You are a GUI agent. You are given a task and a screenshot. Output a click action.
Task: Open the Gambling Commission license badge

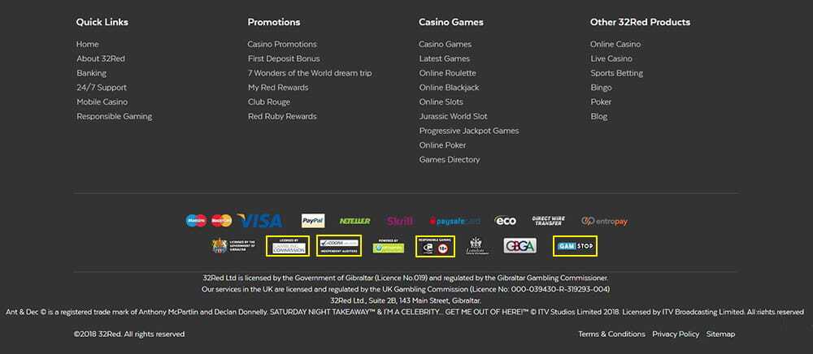point(289,246)
